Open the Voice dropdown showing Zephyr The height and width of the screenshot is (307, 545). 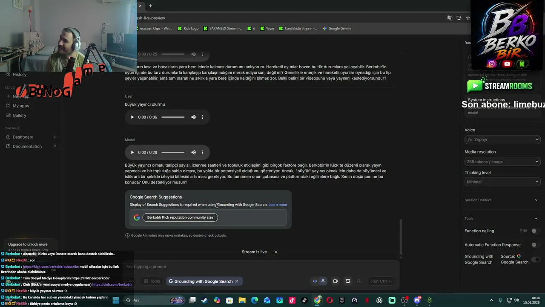502,139
